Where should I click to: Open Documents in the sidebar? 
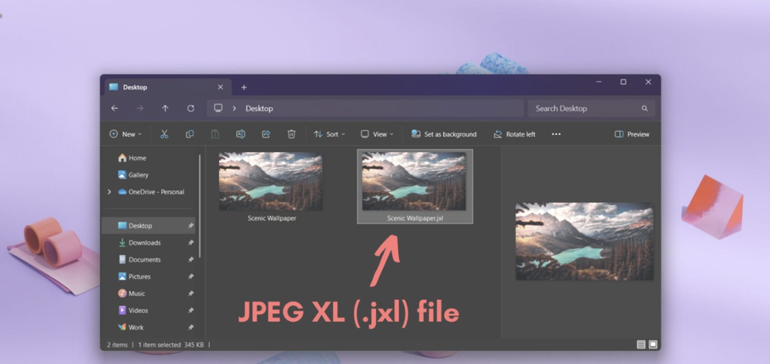140,260
